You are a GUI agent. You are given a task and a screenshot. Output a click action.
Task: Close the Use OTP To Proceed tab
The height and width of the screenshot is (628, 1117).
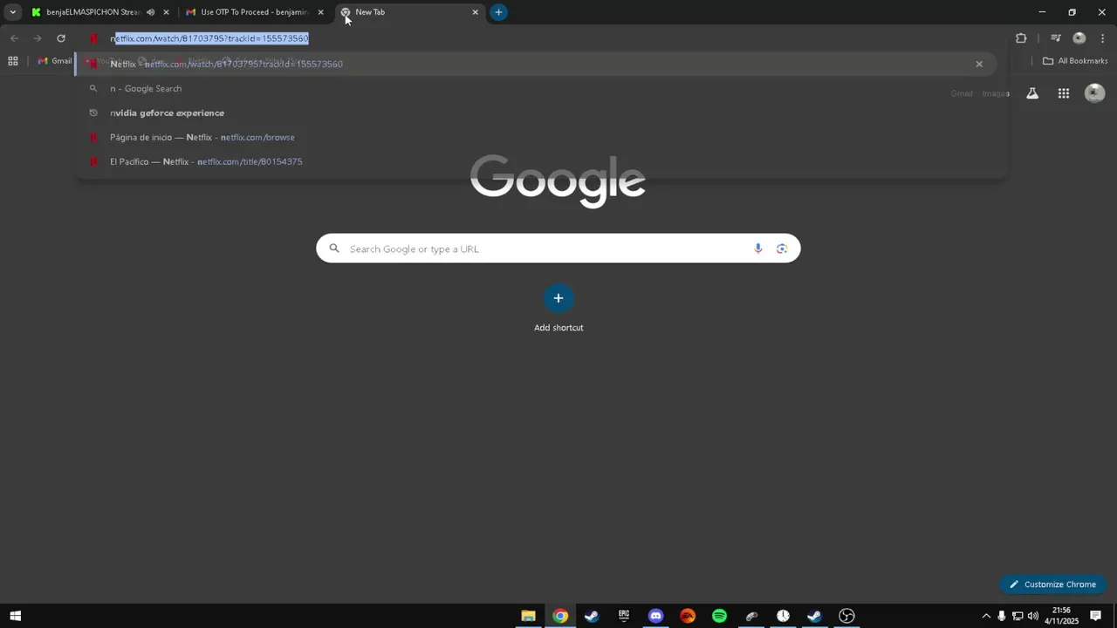coord(320,12)
